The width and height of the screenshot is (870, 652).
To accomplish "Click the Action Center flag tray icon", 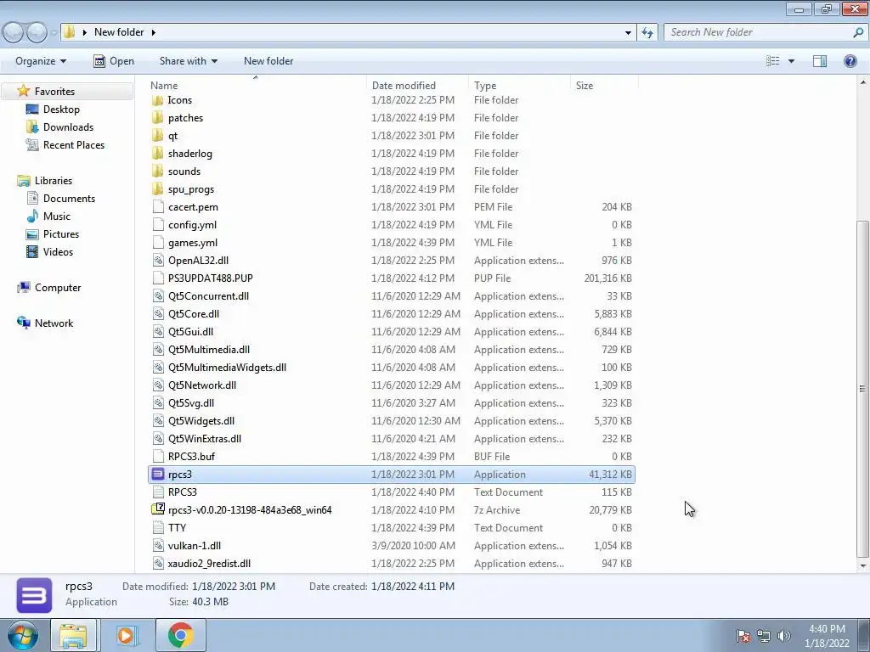I will click(x=743, y=636).
